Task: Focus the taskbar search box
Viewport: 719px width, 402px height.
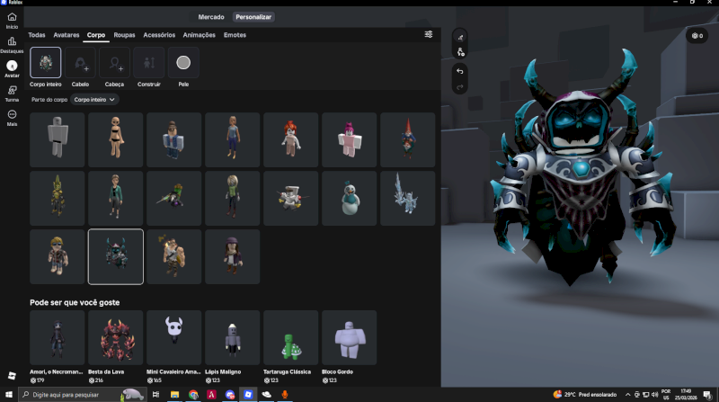Action: (83, 395)
